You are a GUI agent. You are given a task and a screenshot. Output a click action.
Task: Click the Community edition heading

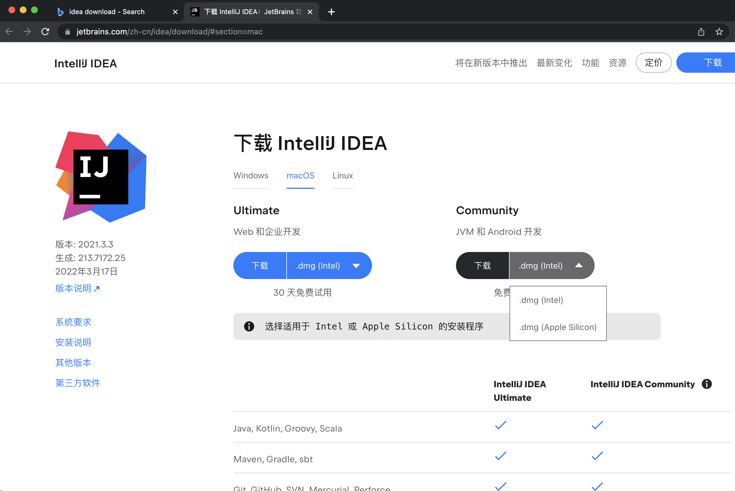coord(487,211)
